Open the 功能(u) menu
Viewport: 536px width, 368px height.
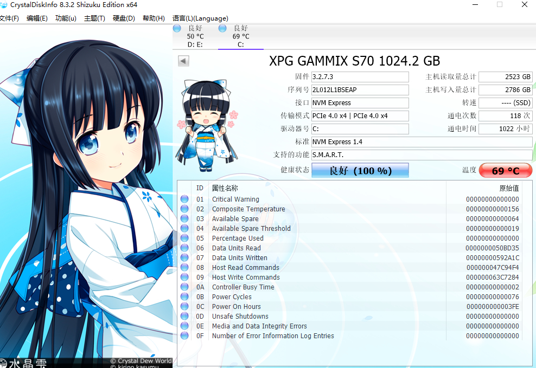point(66,18)
